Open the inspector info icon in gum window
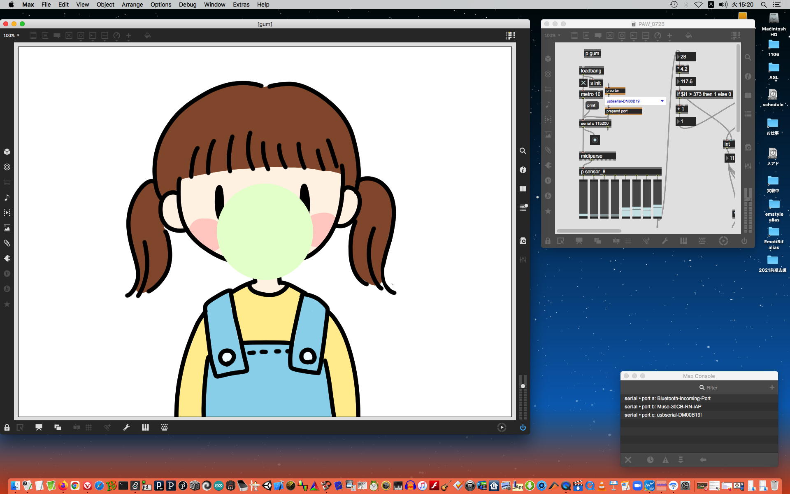The image size is (790, 494). [523, 170]
